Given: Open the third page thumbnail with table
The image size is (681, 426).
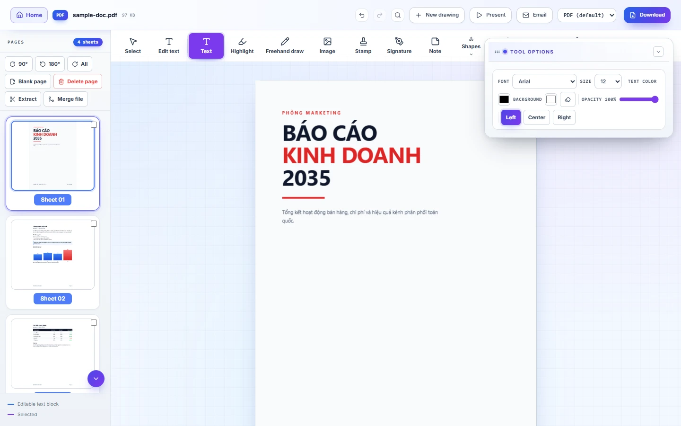Looking at the screenshot, I should 52,354.
